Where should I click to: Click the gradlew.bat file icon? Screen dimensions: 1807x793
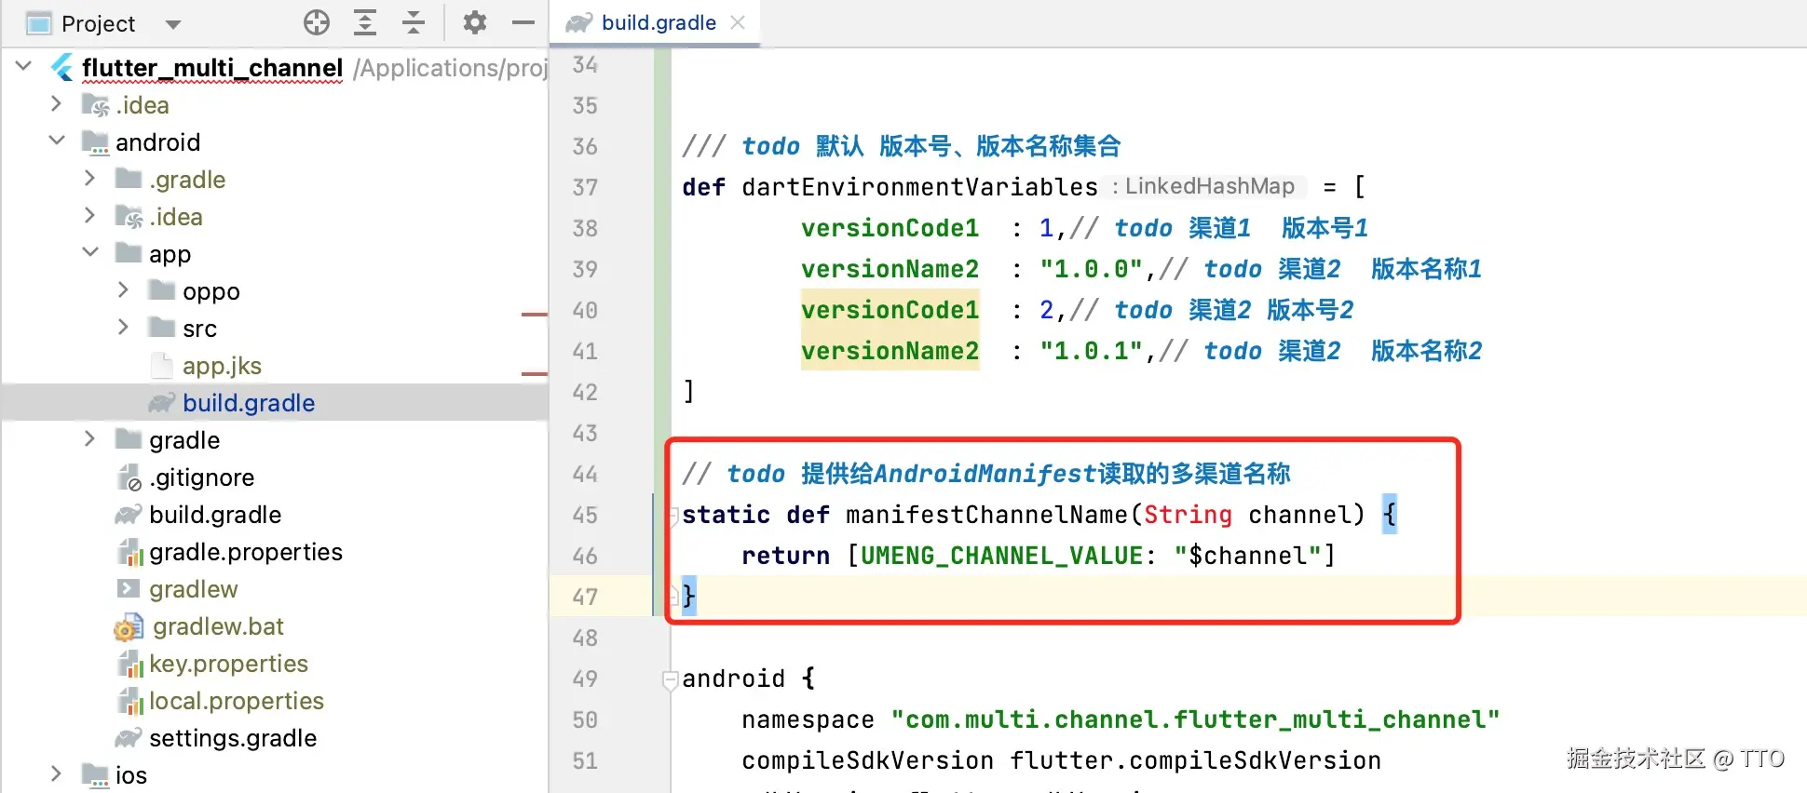(x=129, y=627)
